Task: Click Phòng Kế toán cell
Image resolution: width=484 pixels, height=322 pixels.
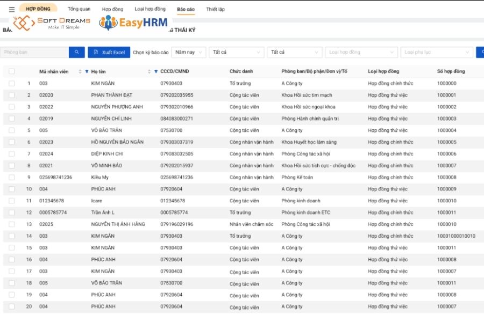Action: (297, 177)
